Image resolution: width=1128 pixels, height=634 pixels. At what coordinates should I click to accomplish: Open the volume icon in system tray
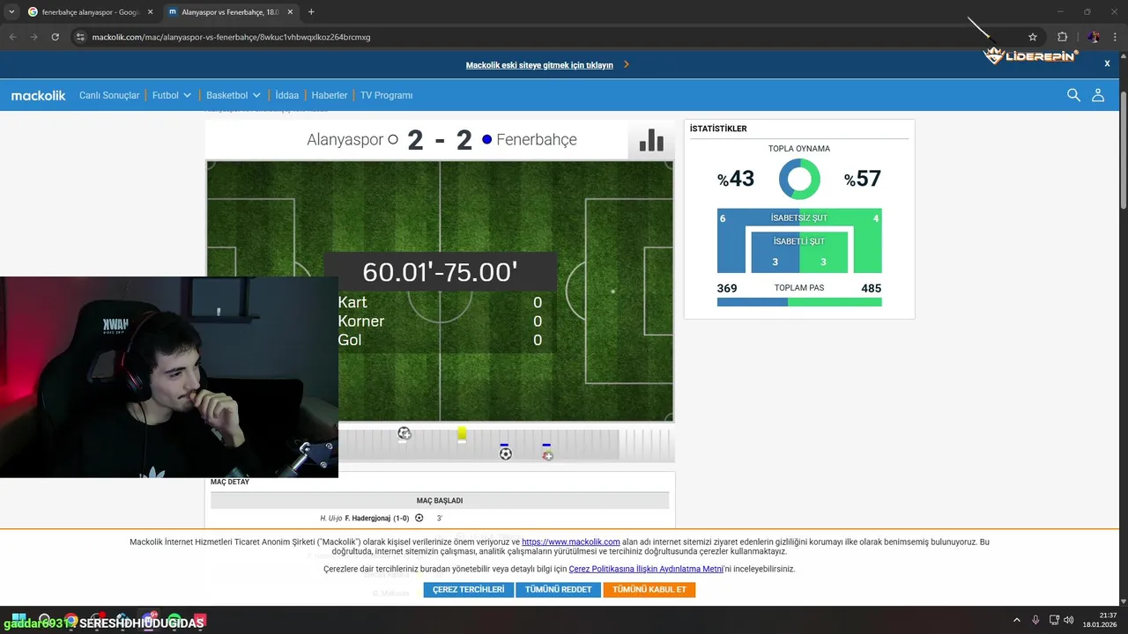pyautogui.click(x=1069, y=621)
